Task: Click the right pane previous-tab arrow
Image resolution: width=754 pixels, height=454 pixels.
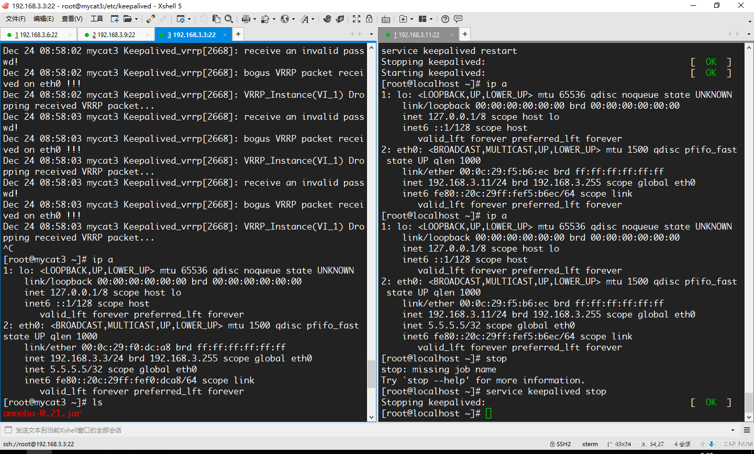Action: tap(730, 34)
